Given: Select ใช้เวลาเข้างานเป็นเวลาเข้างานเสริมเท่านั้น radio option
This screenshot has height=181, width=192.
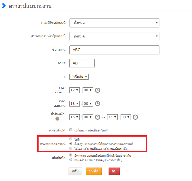Looking at the screenshot, I should click(71, 148).
